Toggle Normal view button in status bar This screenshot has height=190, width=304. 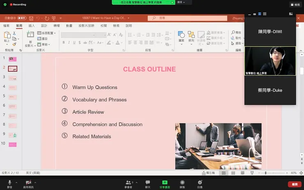223,173
